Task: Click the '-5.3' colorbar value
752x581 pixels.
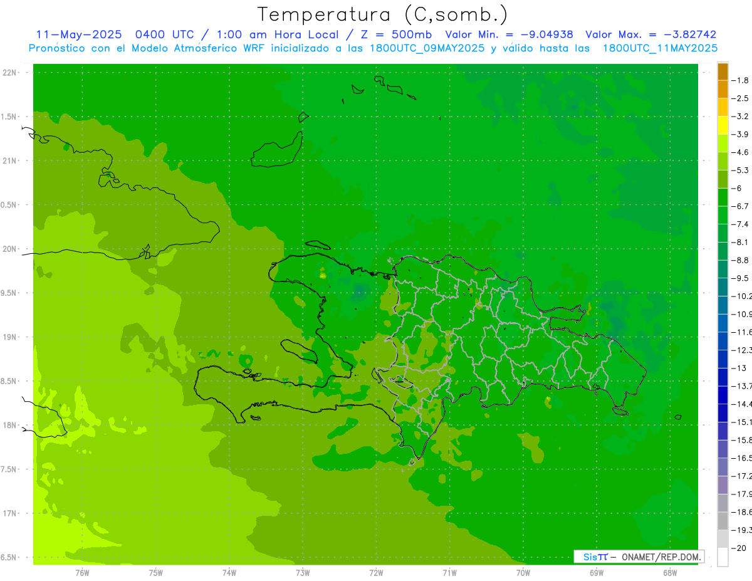Action: [x=741, y=170]
